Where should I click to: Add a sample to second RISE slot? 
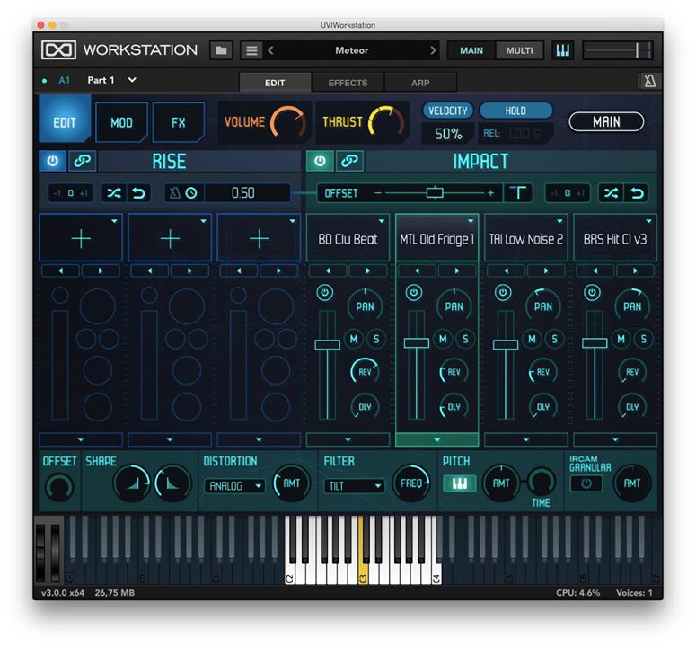pos(170,239)
